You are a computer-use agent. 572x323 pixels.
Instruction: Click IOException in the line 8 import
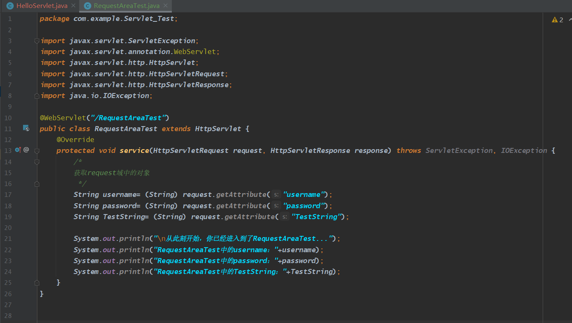click(126, 96)
